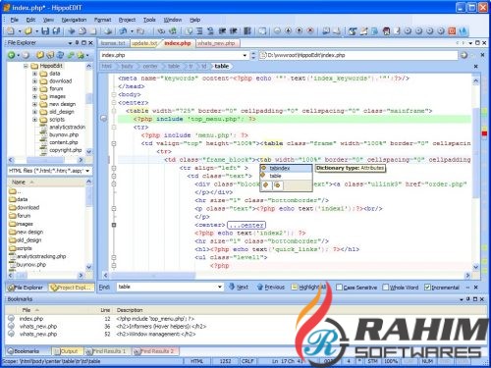The height and width of the screenshot is (368, 491).
Task: Select the body breadcrumb item
Action: 127,66
